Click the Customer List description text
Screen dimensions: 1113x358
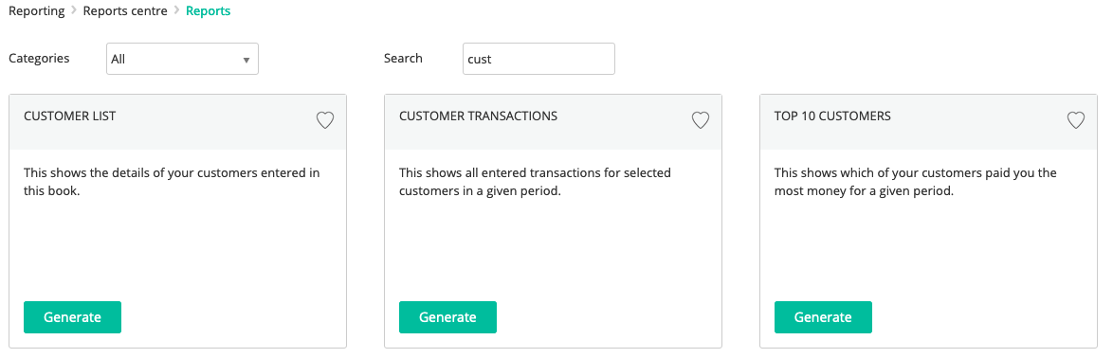(x=172, y=182)
